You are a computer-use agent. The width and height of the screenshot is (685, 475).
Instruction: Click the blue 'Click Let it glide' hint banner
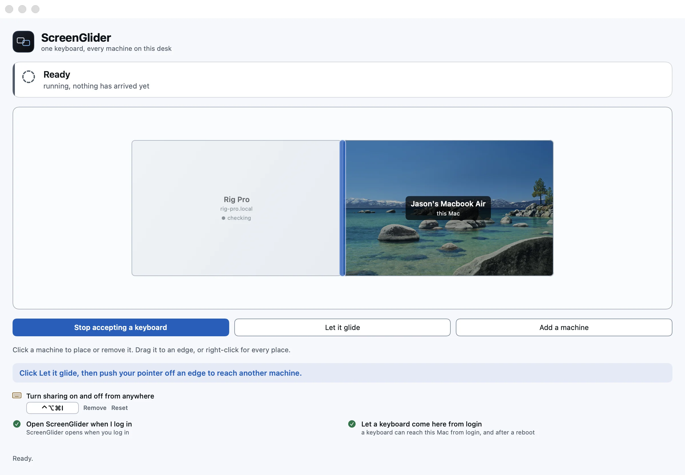(342, 373)
